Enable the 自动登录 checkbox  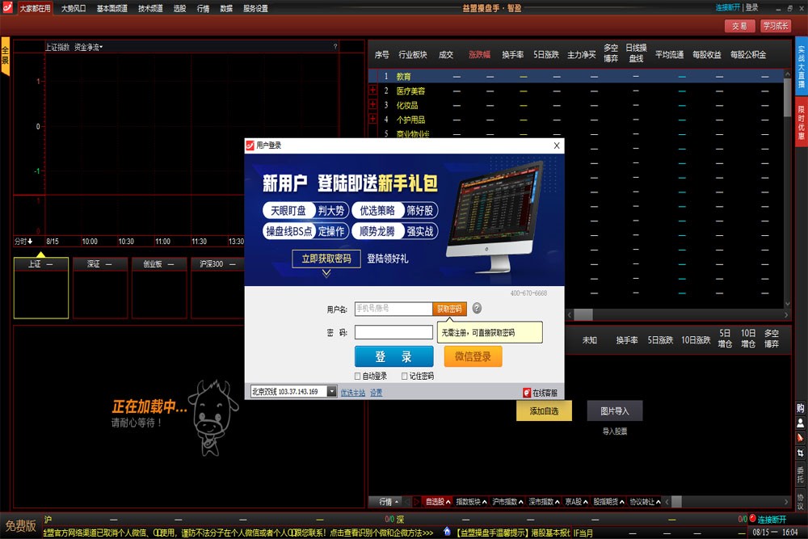358,376
